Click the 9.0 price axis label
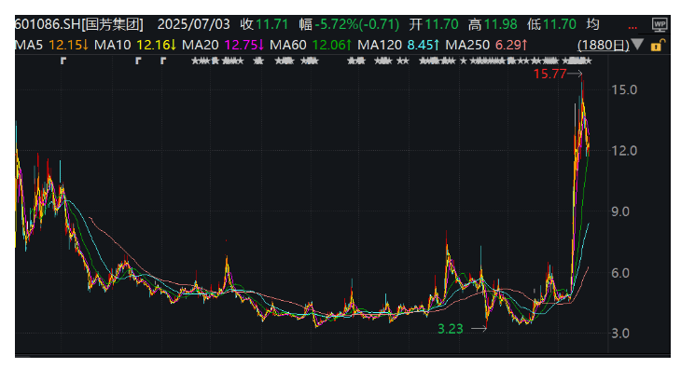 [620, 211]
